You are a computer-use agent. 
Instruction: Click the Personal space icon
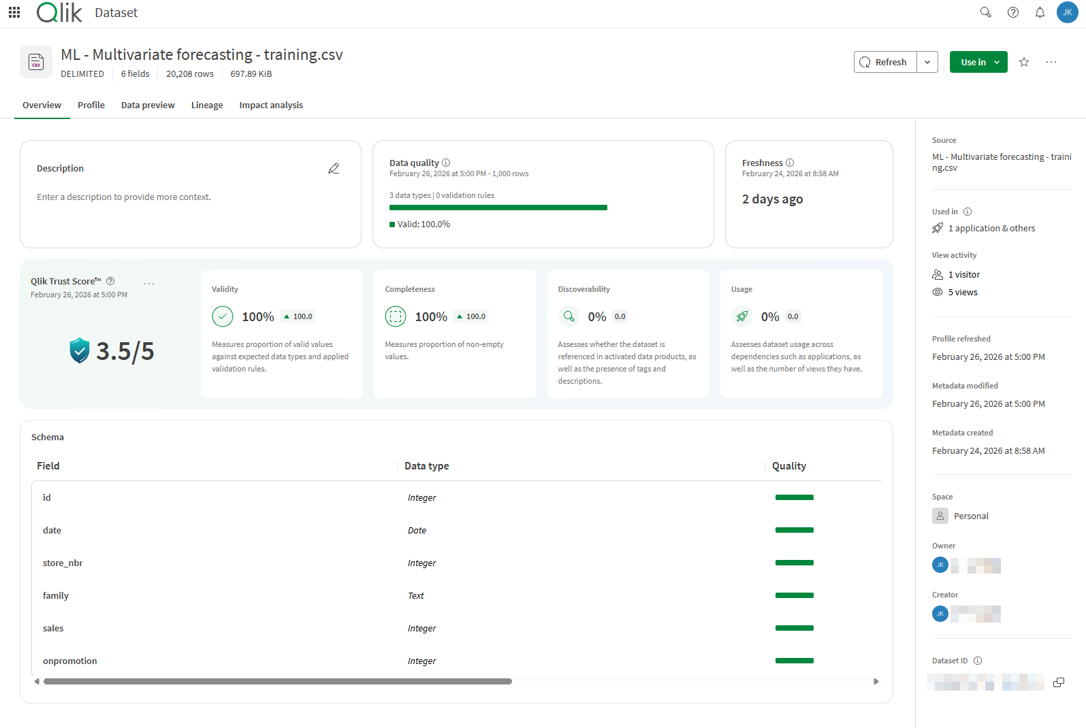[x=940, y=516]
